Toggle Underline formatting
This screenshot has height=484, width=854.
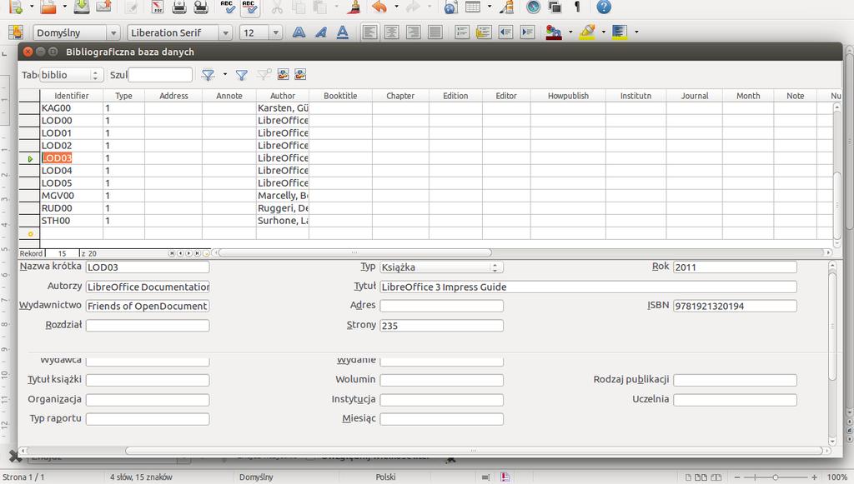[342, 32]
